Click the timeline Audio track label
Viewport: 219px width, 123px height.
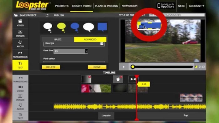pyautogui.click(x=20, y=107)
